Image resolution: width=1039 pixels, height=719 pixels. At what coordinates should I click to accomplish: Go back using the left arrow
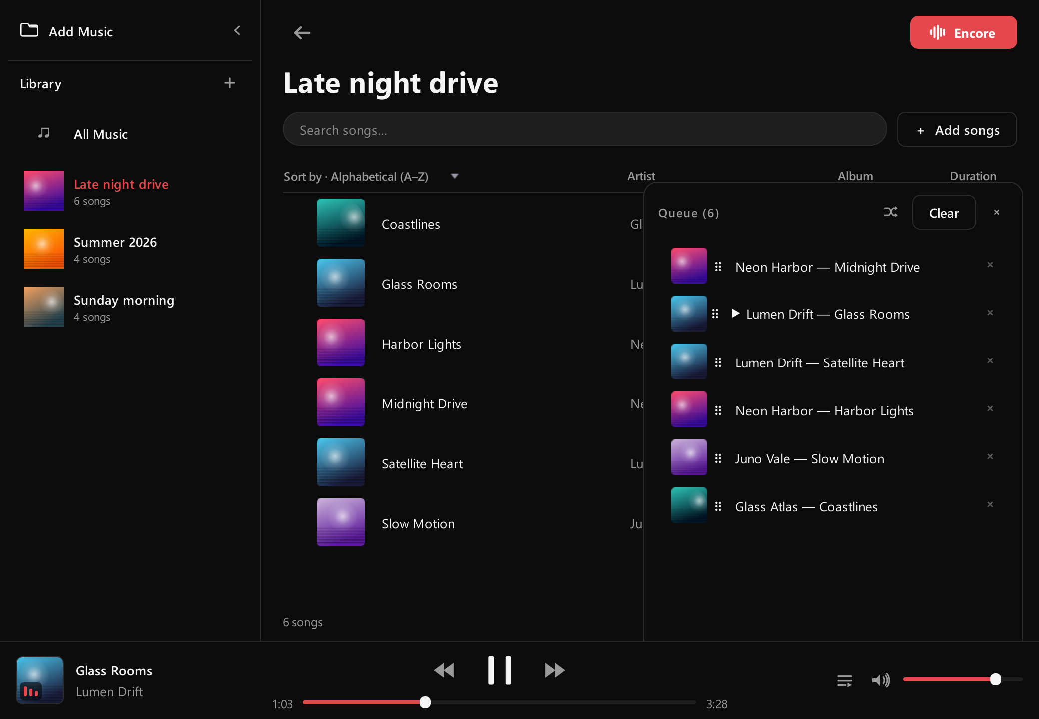(302, 33)
